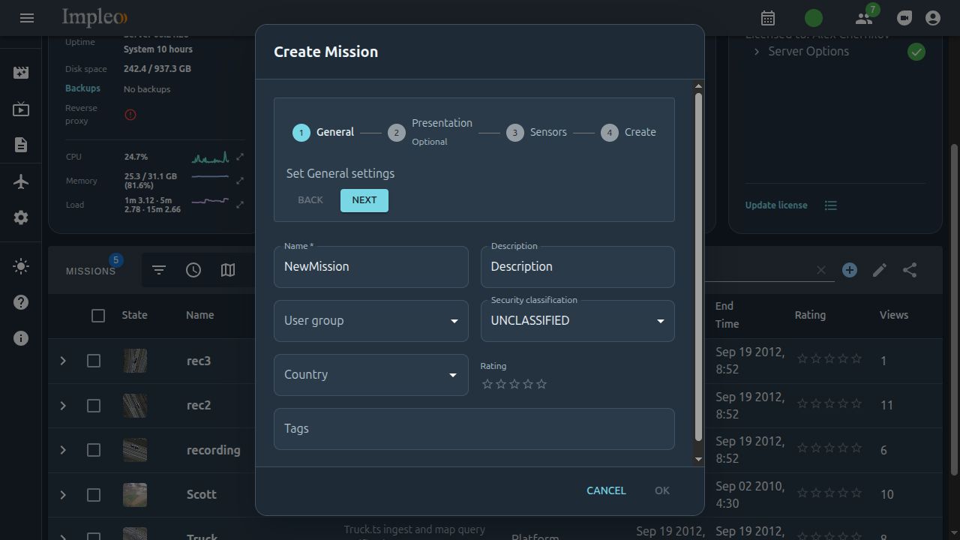Open the airplane platforms sidebar icon
The width and height of the screenshot is (960, 540).
[21, 181]
